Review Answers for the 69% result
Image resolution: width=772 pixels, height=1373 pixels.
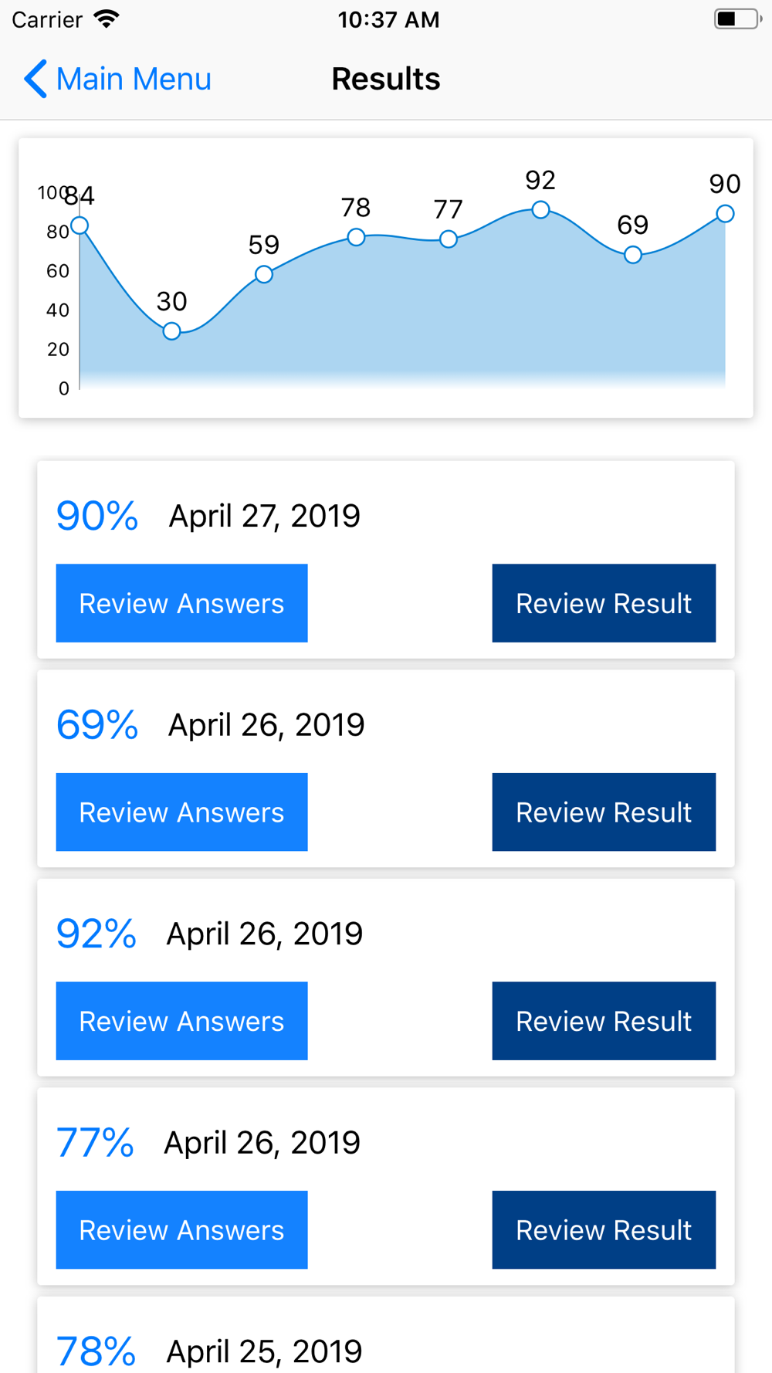click(x=182, y=812)
